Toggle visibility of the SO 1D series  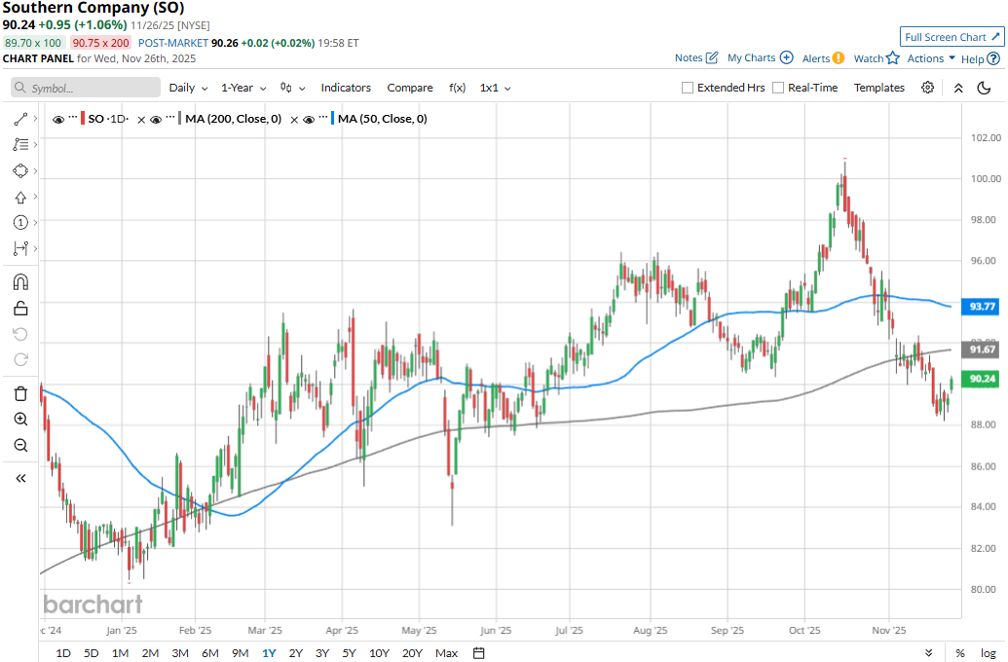pos(58,120)
